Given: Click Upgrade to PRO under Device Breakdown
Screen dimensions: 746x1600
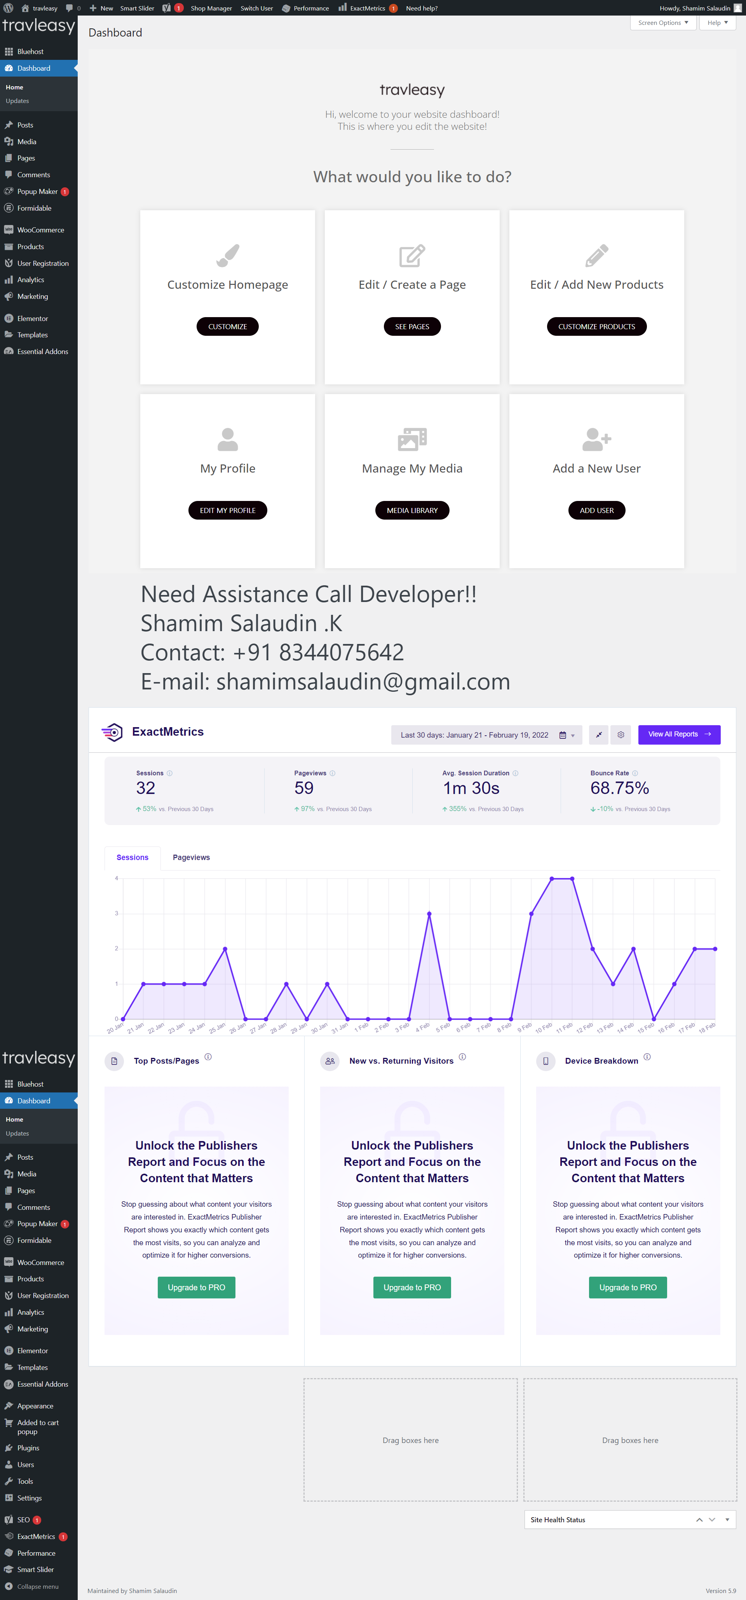Looking at the screenshot, I should click(628, 1288).
